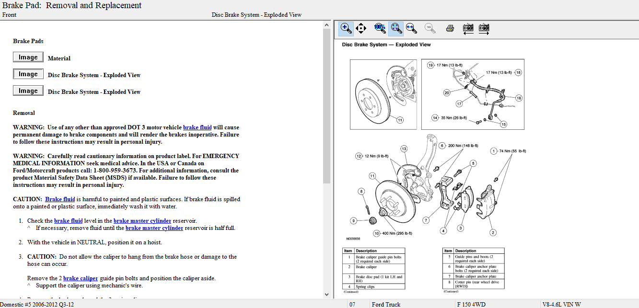Go to next image with camera icon
The image size is (639, 308).
pyautogui.click(x=484, y=28)
